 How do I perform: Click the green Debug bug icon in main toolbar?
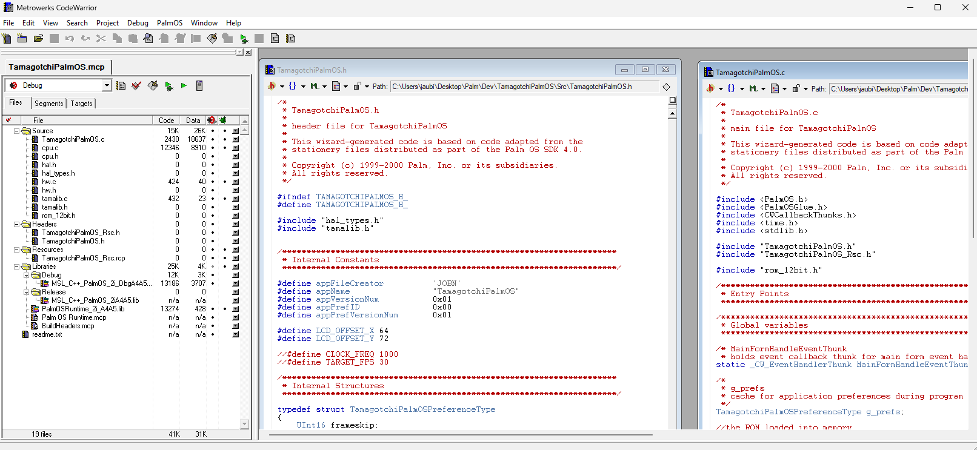[244, 39]
